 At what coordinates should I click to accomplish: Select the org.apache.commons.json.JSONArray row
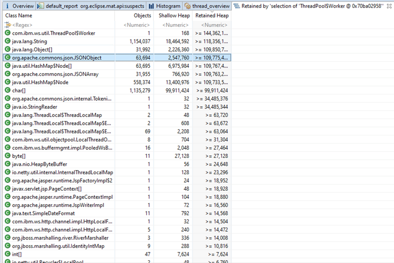point(117,74)
